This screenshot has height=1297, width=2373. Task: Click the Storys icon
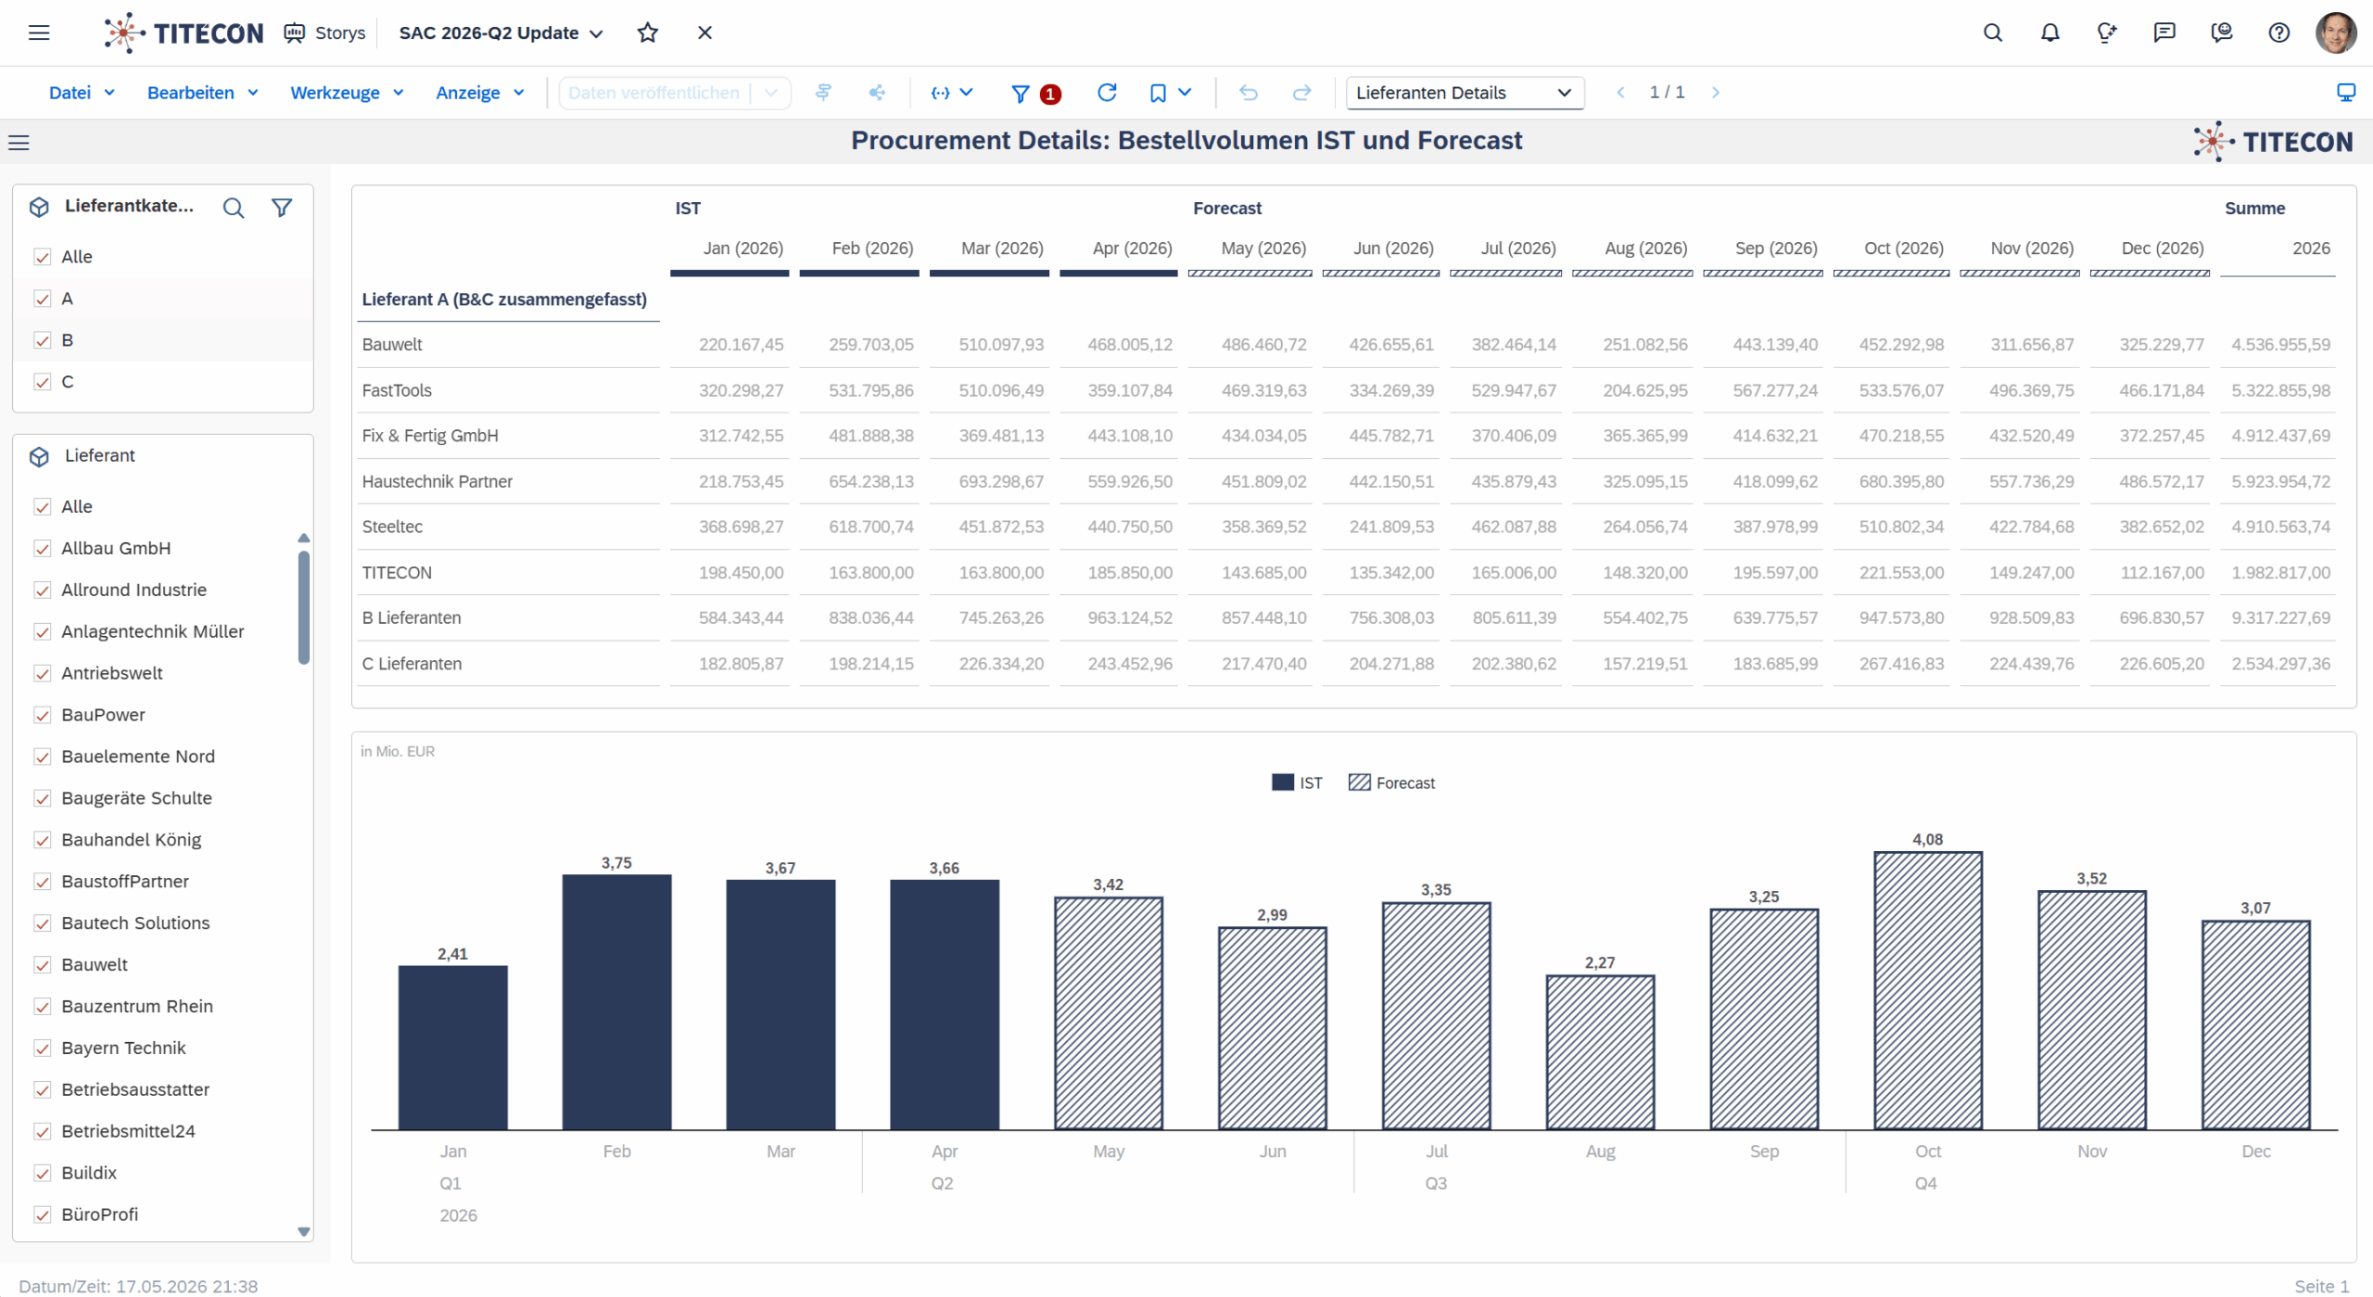pos(295,33)
